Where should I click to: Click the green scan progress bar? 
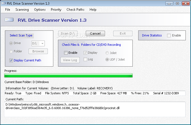[68, 75]
